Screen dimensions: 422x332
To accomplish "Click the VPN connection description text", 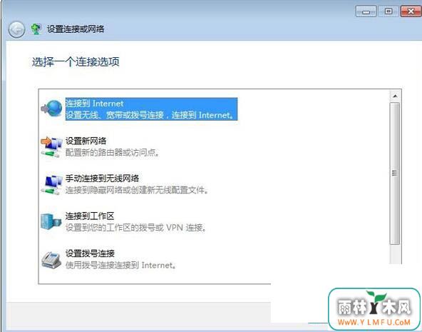I will (136, 228).
